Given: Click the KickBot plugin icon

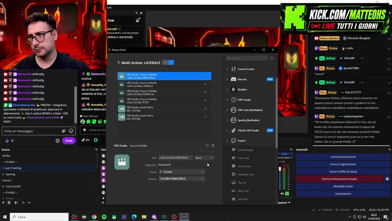Looking at the screenshot, I should [x=234, y=89].
